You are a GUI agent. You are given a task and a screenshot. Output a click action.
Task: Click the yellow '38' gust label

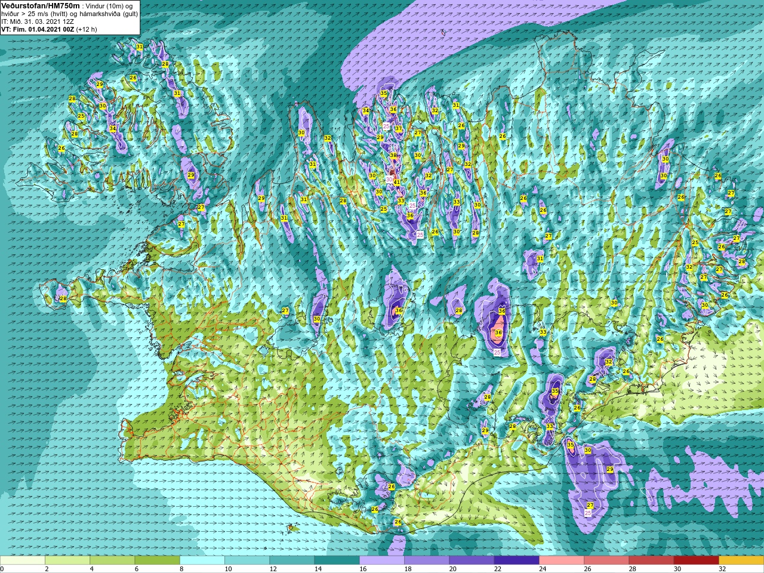click(393, 155)
